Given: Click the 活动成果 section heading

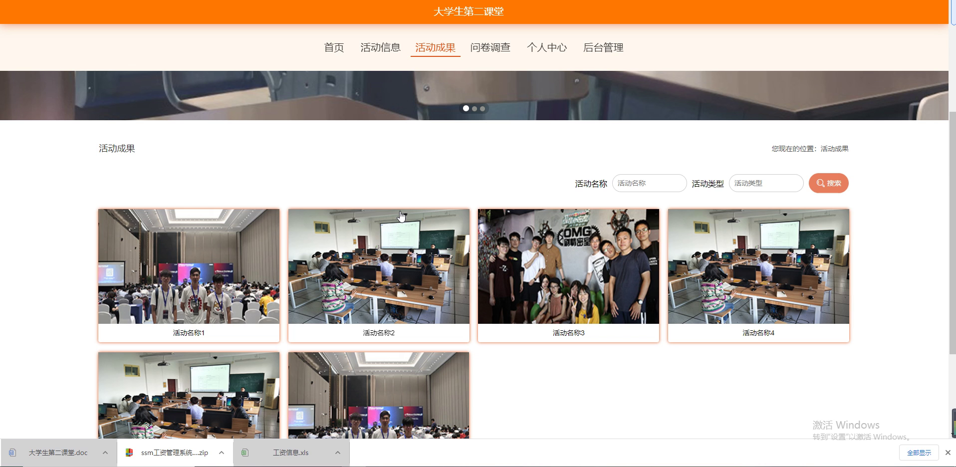Looking at the screenshot, I should 117,148.
